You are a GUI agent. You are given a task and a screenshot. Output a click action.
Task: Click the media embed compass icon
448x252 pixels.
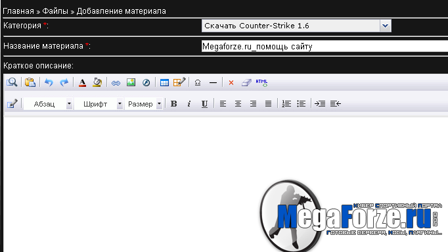(x=146, y=83)
